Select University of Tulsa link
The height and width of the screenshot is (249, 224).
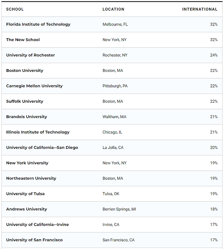click(25, 194)
